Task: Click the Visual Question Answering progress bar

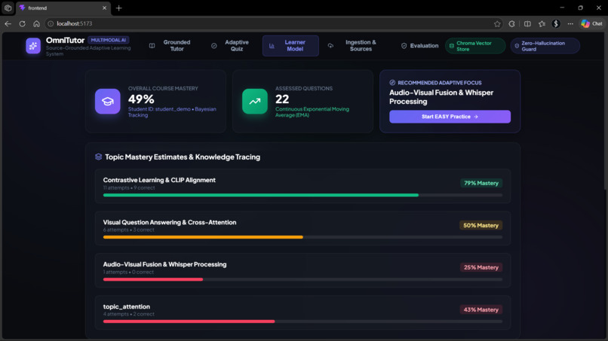Action: point(302,237)
